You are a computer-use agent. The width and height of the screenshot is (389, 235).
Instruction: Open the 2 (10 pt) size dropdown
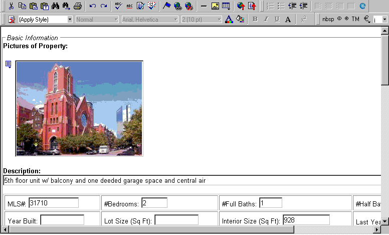[219, 20]
